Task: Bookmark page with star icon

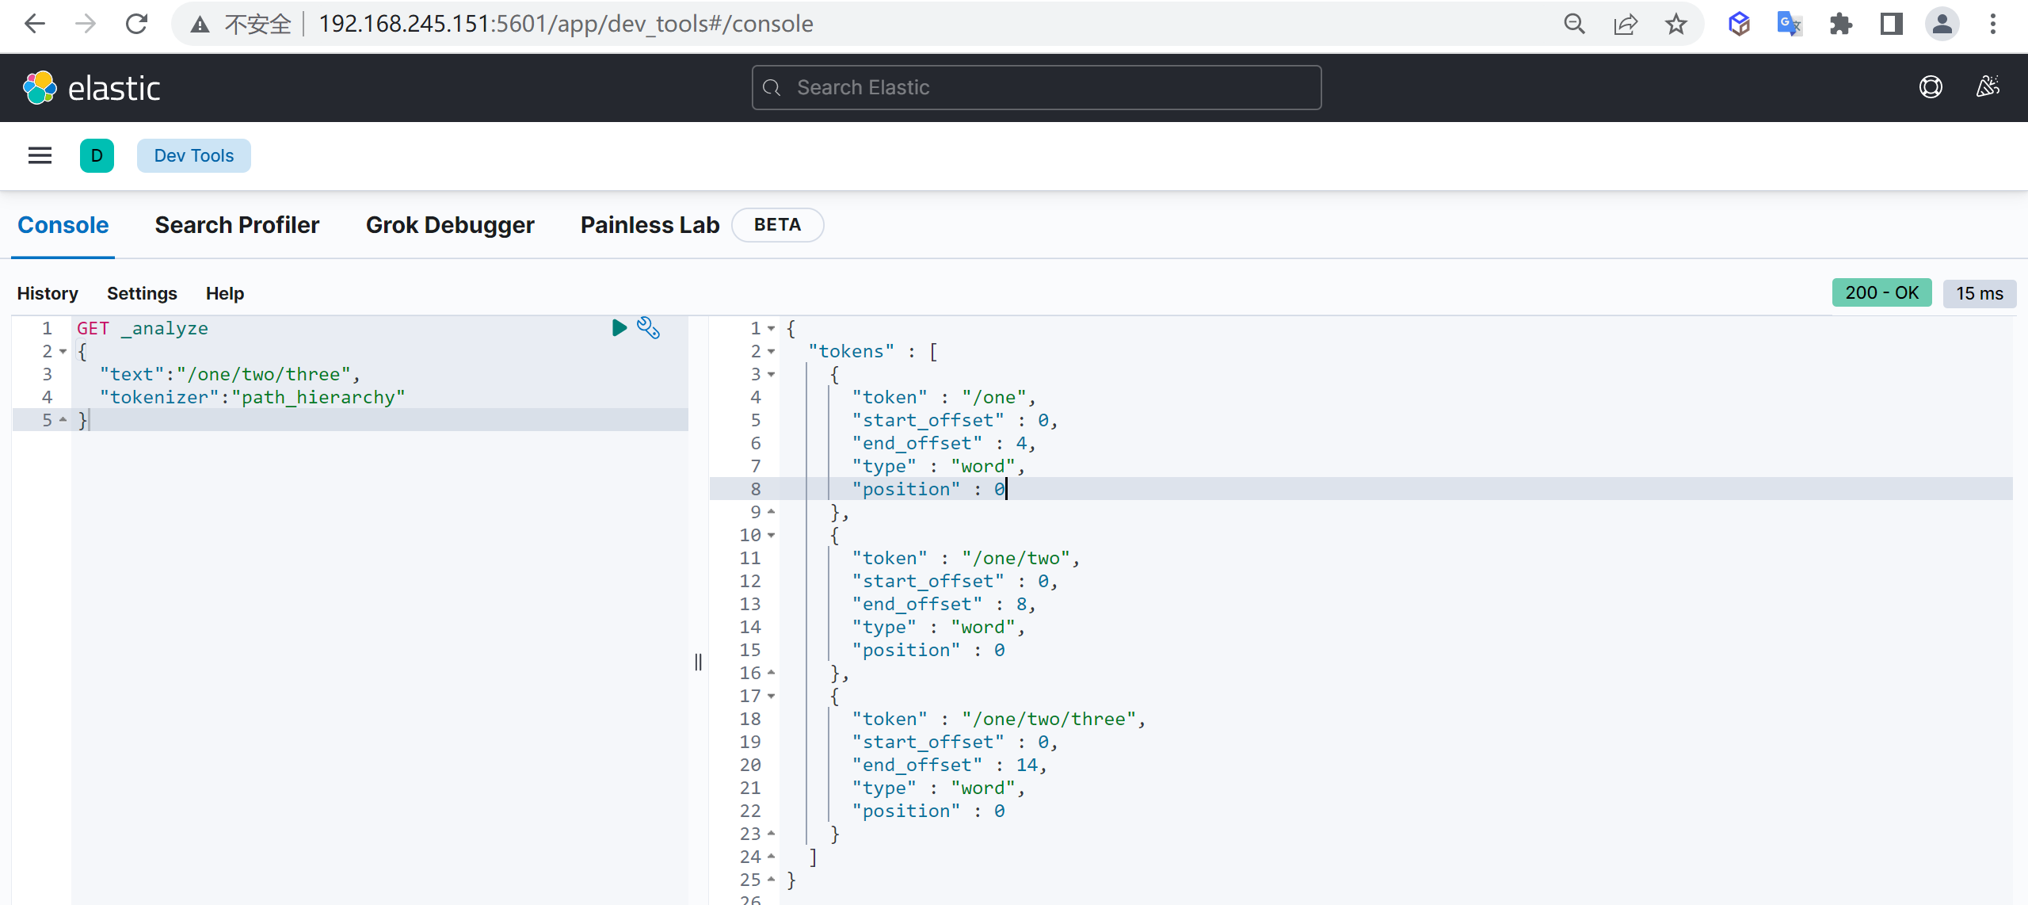Action: [1675, 24]
